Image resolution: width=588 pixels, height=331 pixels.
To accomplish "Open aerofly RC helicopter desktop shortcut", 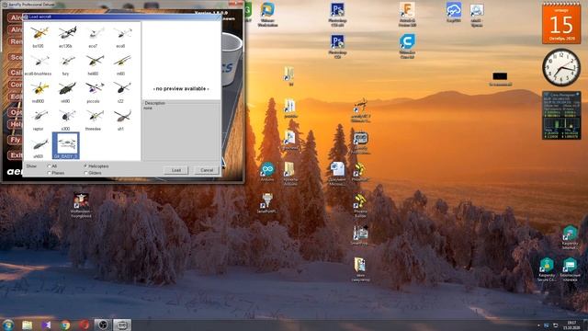I will pyautogui.click(x=360, y=110).
